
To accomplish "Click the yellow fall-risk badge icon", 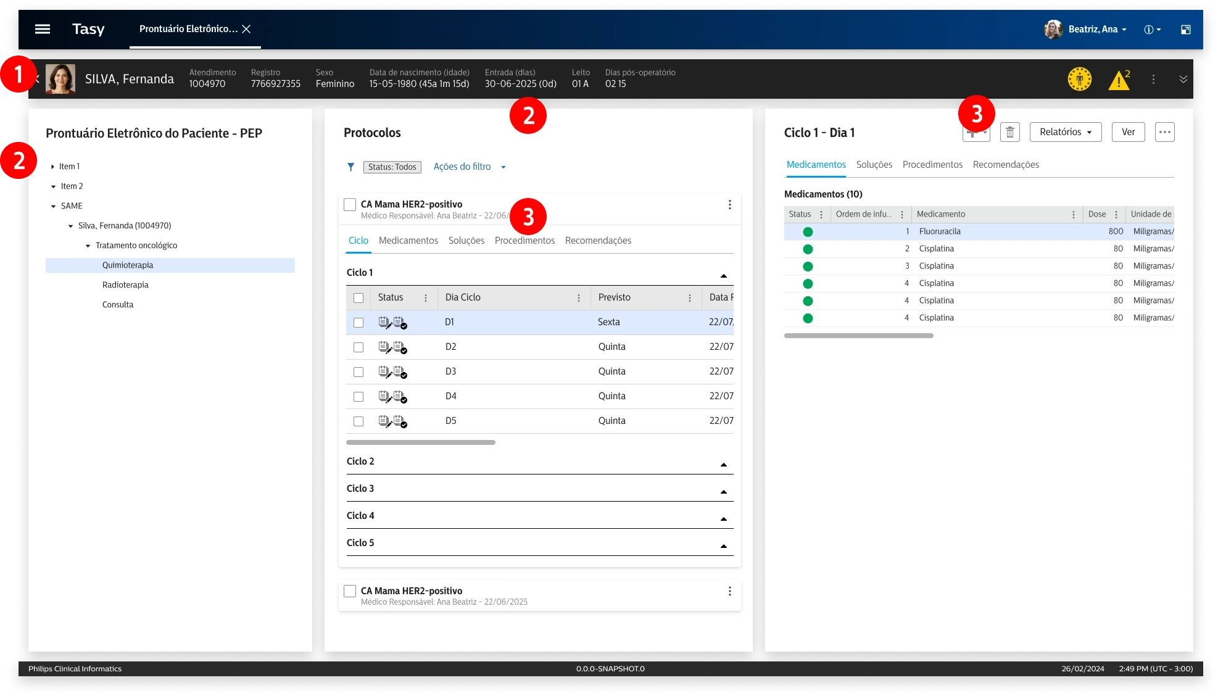I will pyautogui.click(x=1079, y=79).
